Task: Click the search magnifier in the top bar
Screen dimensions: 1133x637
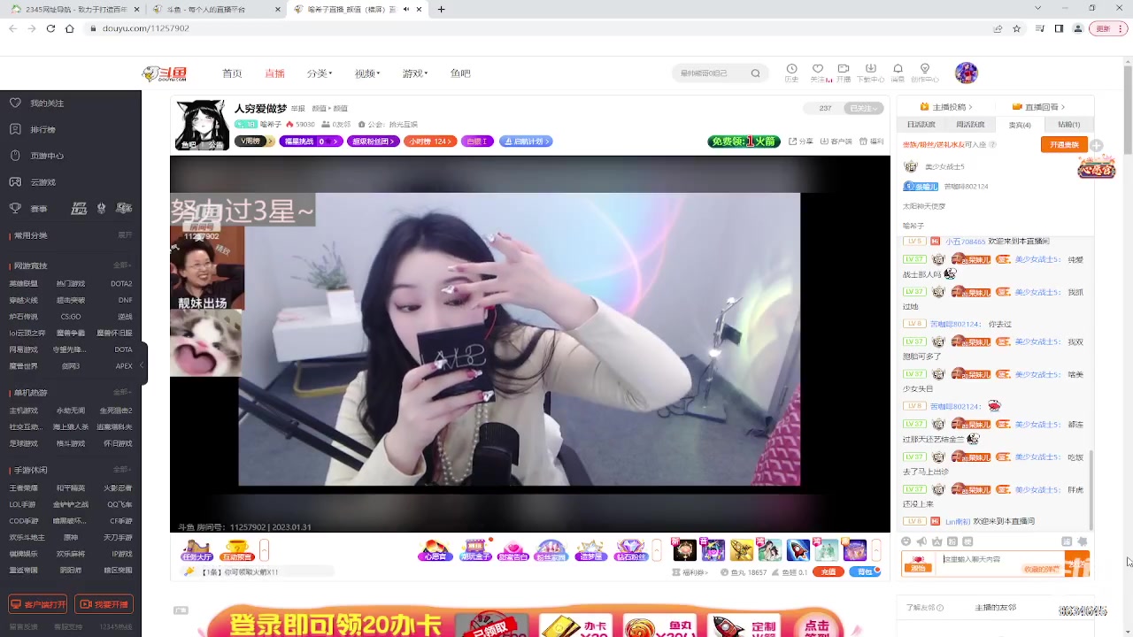Action: (755, 73)
